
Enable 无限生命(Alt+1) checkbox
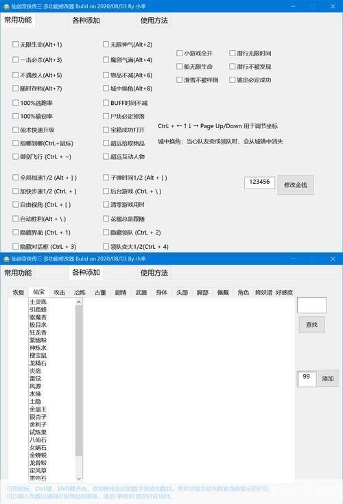(15, 45)
